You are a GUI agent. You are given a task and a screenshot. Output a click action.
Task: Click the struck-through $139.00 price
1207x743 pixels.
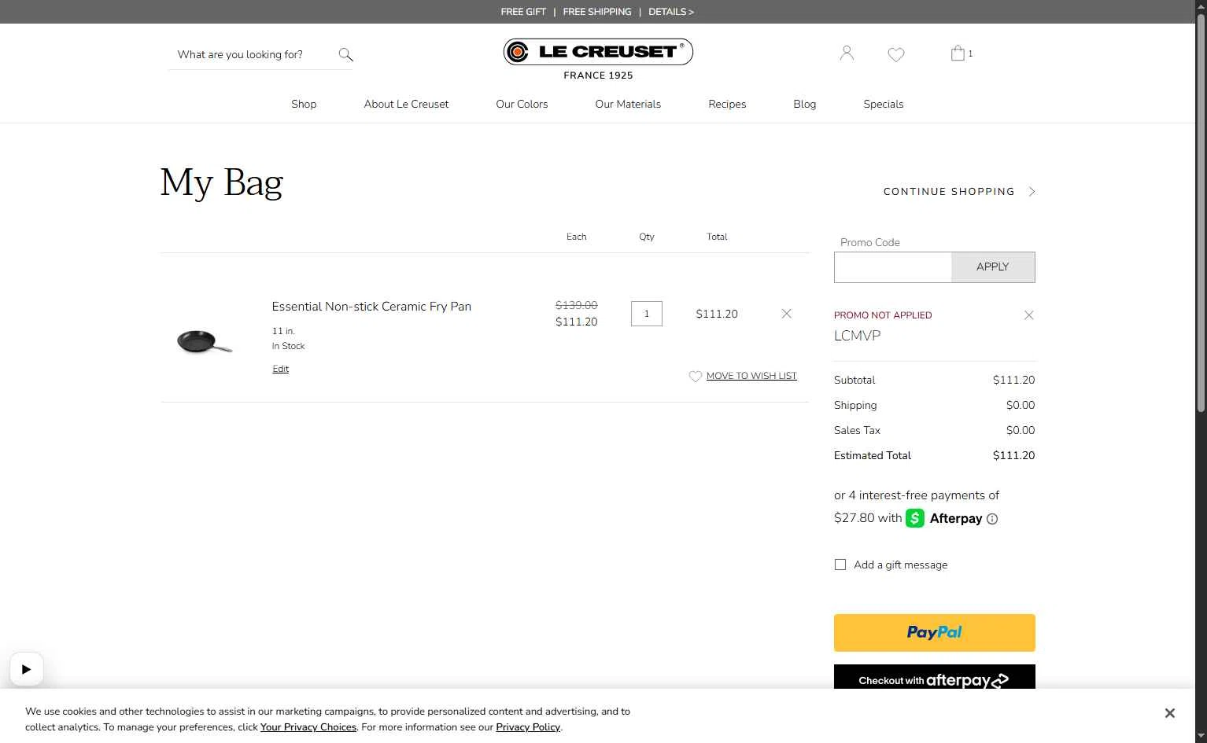(576, 305)
